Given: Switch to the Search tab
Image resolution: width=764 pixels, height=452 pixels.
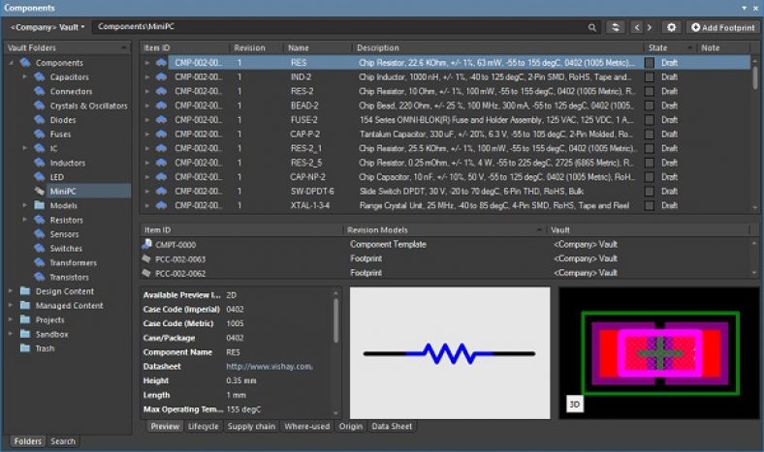Looking at the screenshot, I should pyautogui.click(x=63, y=441).
